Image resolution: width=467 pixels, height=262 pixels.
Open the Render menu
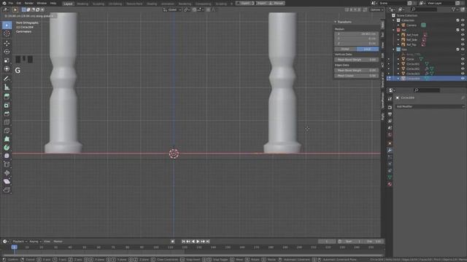coord(29,3)
